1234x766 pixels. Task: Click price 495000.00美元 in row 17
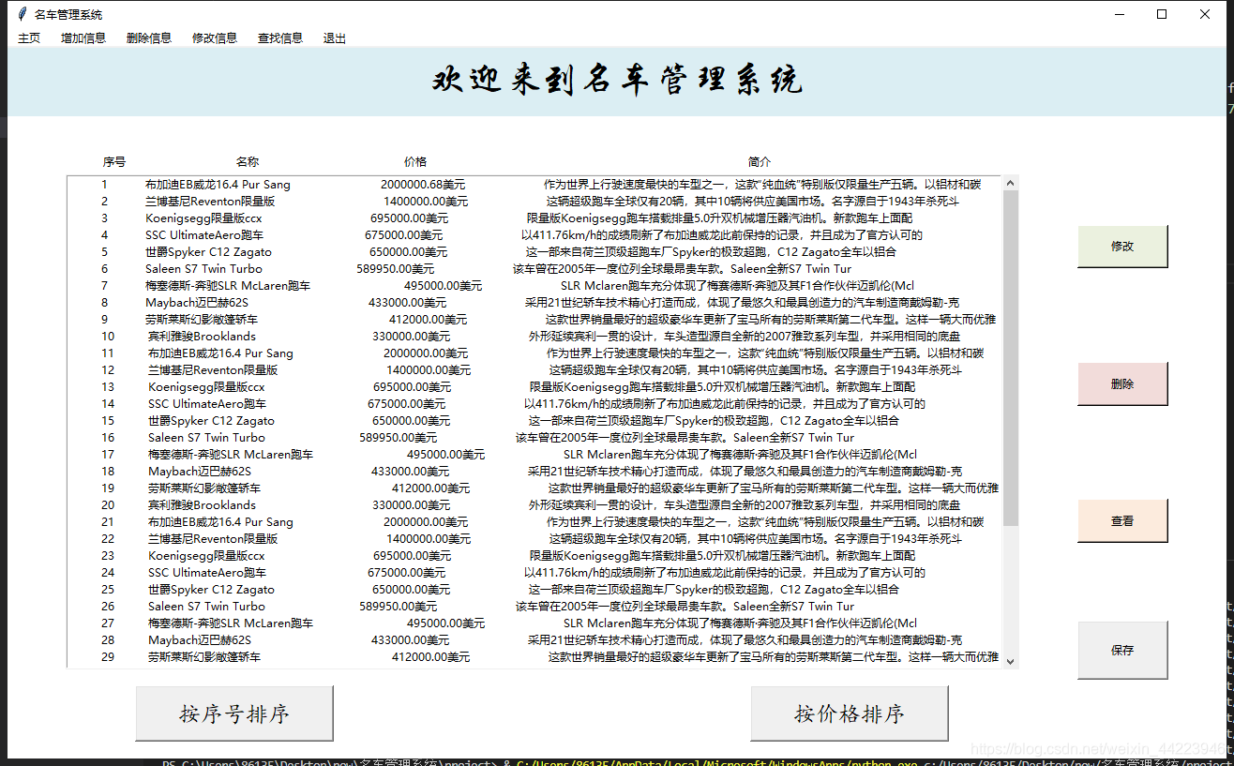click(446, 455)
